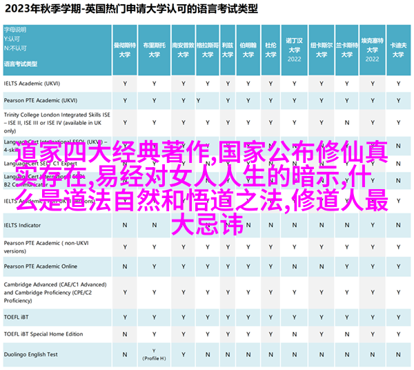The width and height of the screenshot is (414, 370).
Task: Click the 'Pearson PTE Academic (UKVI)' row label
Action: point(41,100)
